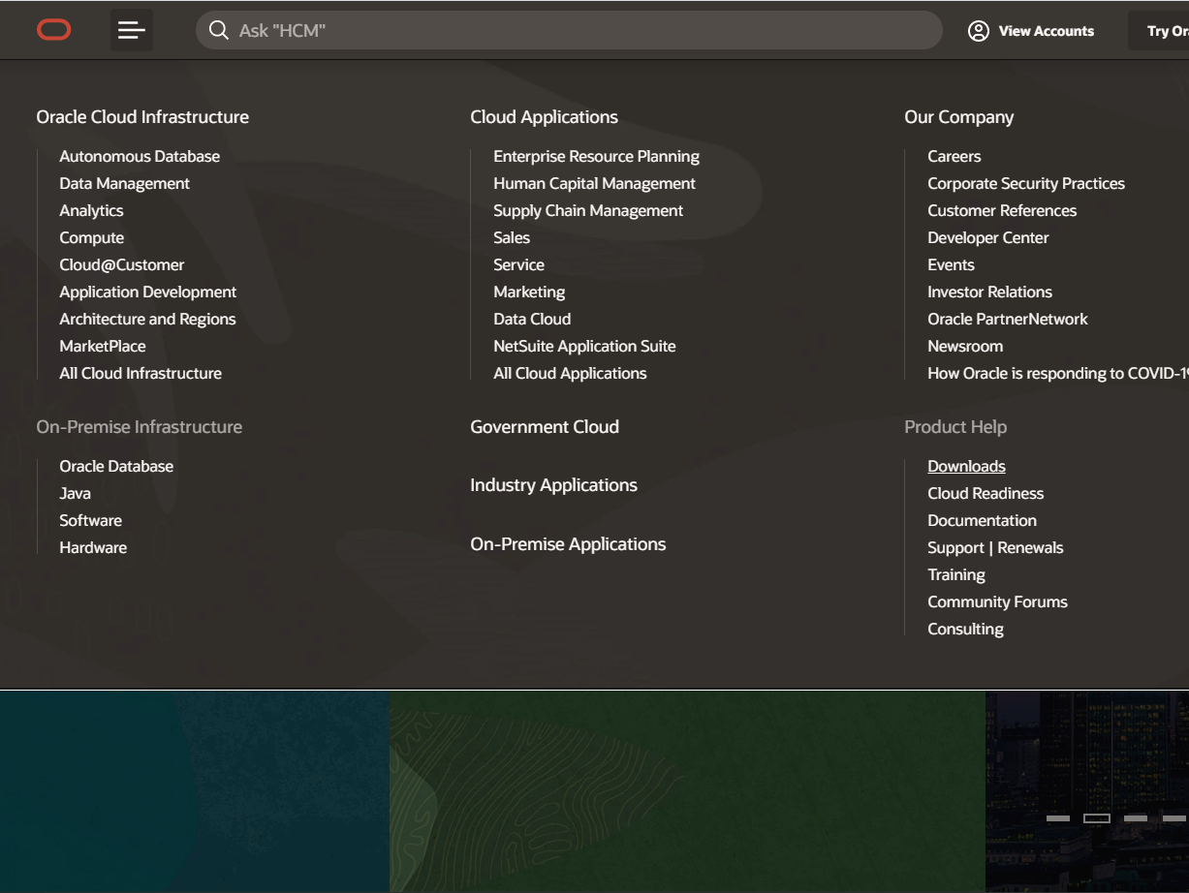Open Architecture and Regions
1189x893 pixels.
click(147, 320)
